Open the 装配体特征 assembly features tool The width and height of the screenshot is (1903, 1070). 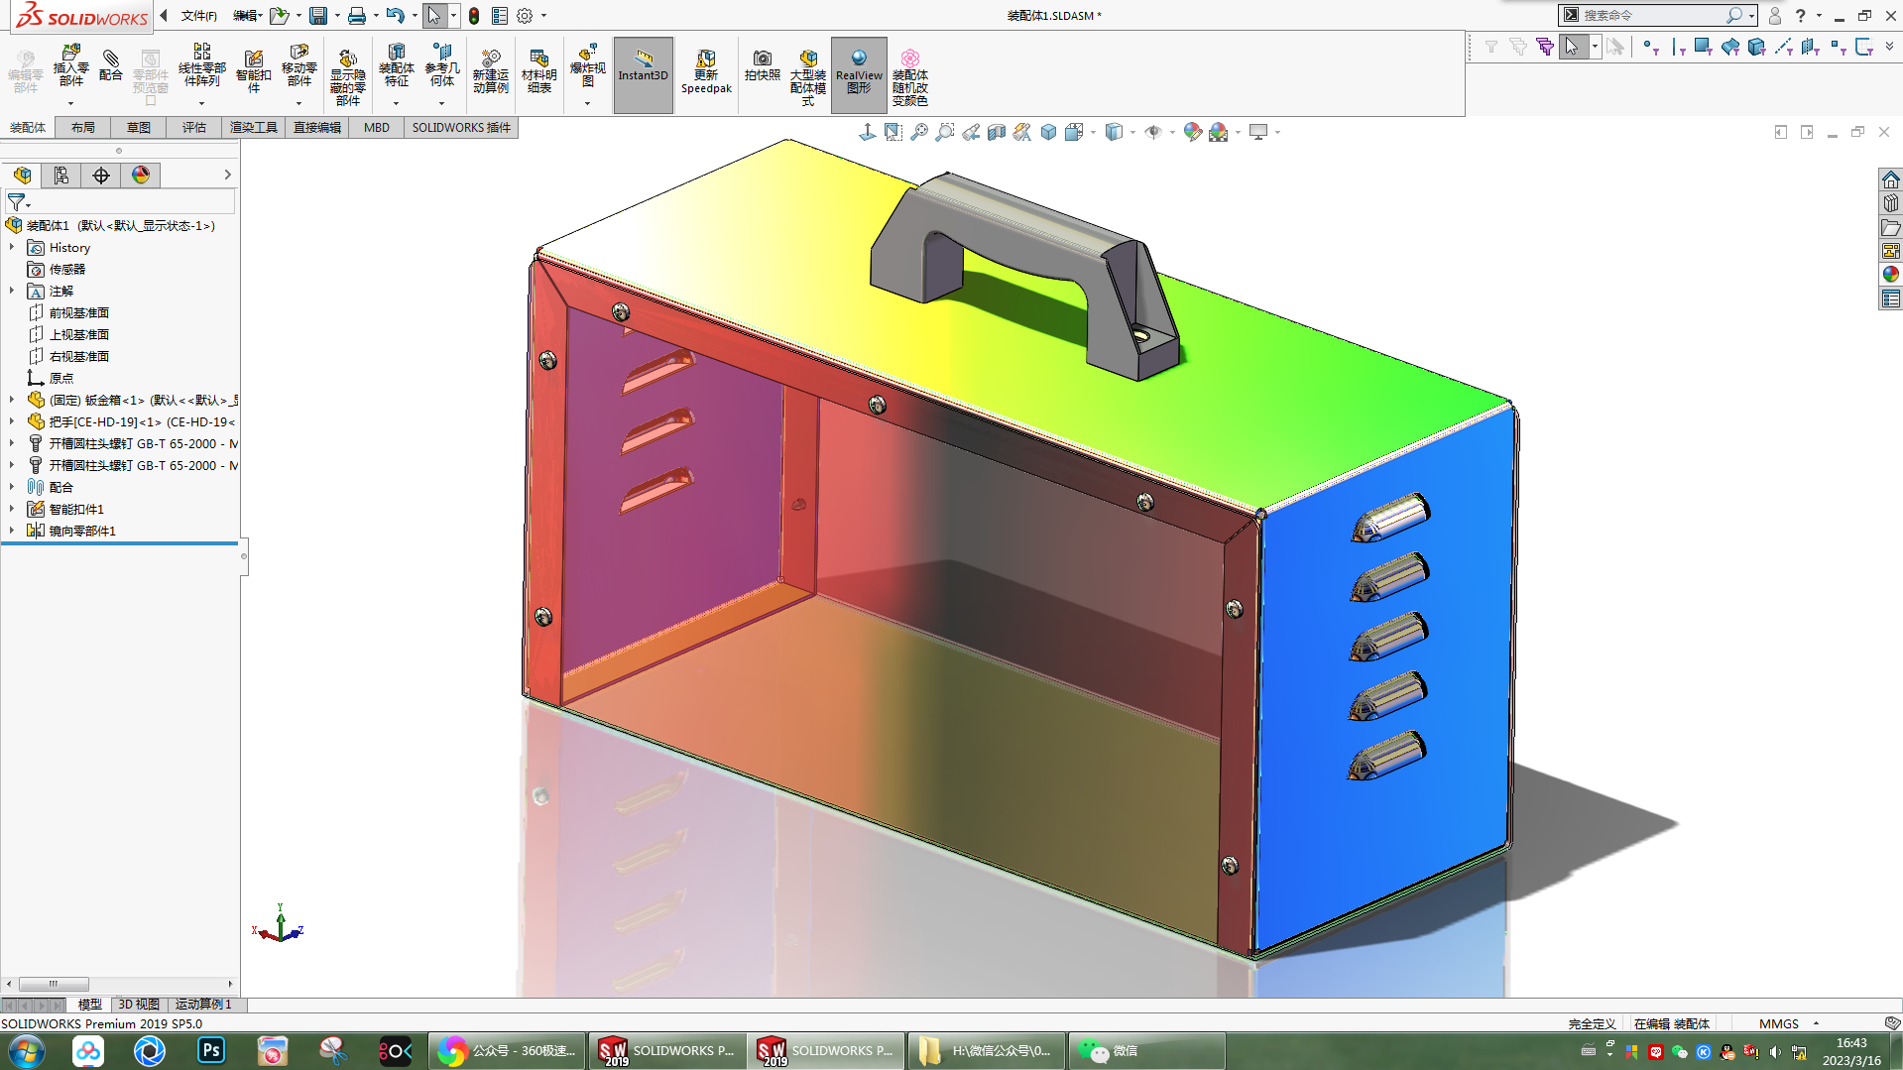396,65
